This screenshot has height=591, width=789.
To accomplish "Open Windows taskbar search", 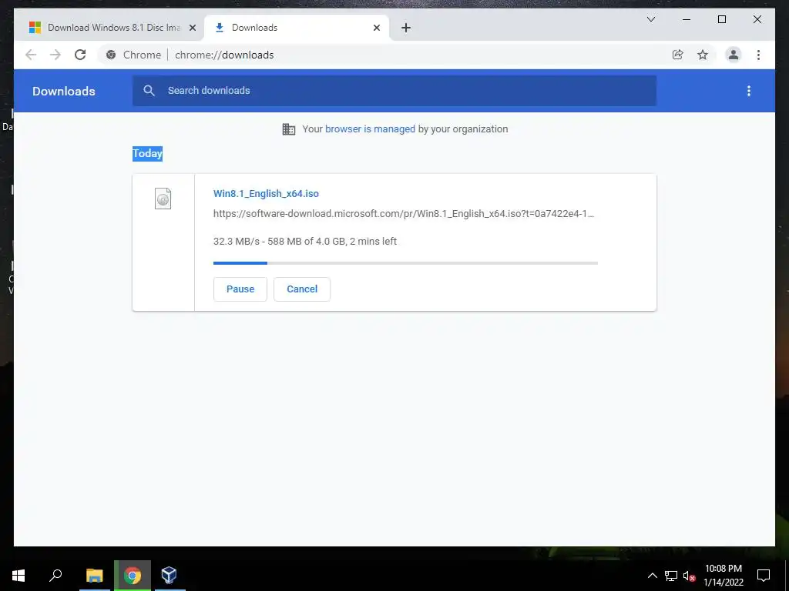I will 55,576.
